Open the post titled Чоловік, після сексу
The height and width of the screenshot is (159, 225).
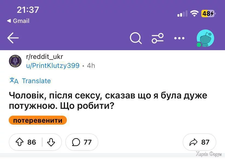(x=108, y=100)
